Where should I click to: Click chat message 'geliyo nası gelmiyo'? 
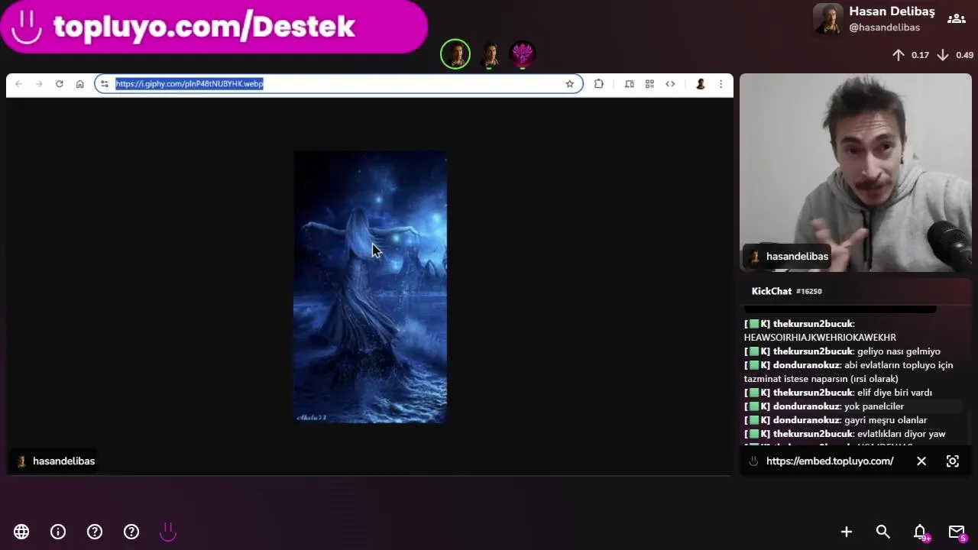pos(899,351)
